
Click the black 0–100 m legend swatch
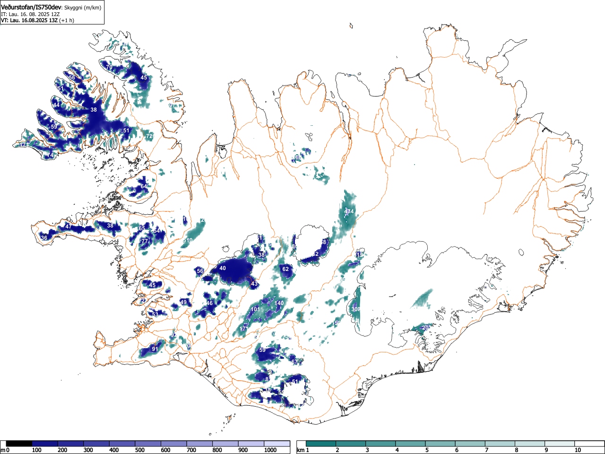(x=19, y=444)
